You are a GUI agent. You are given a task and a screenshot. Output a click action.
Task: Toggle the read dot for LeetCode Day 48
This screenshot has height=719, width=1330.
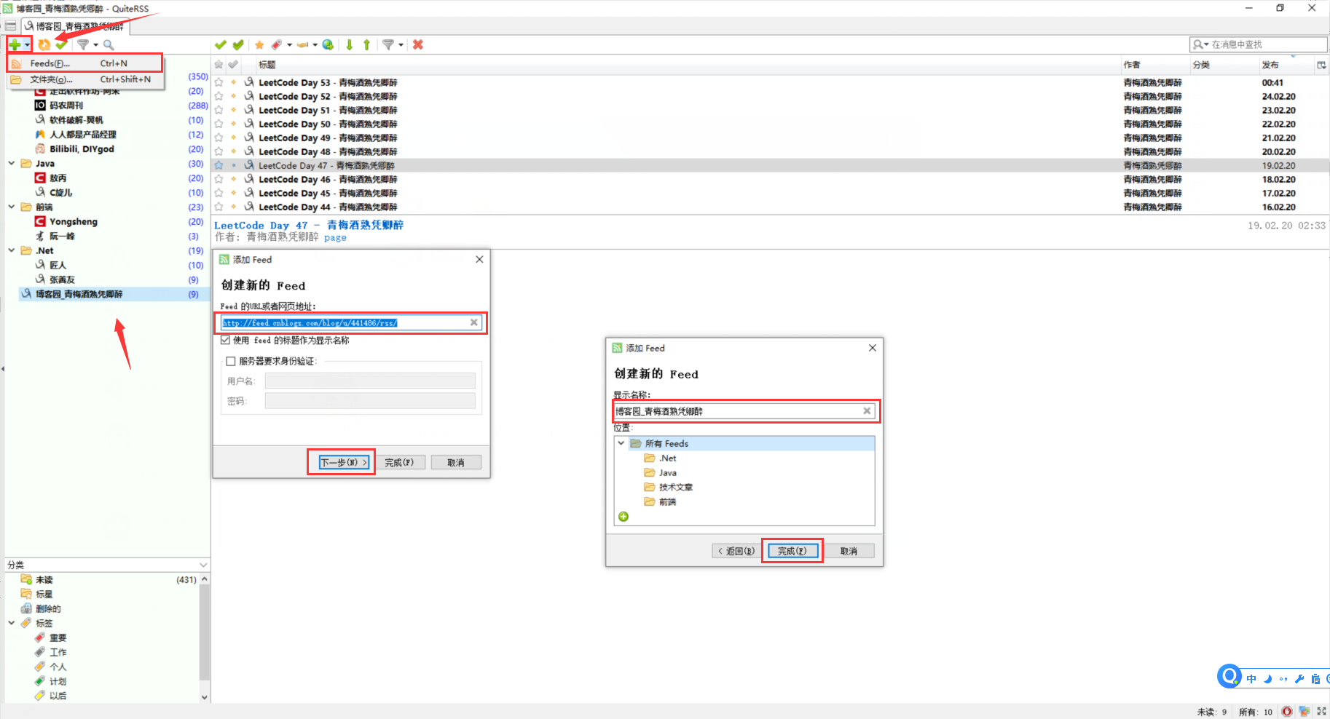click(x=233, y=151)
